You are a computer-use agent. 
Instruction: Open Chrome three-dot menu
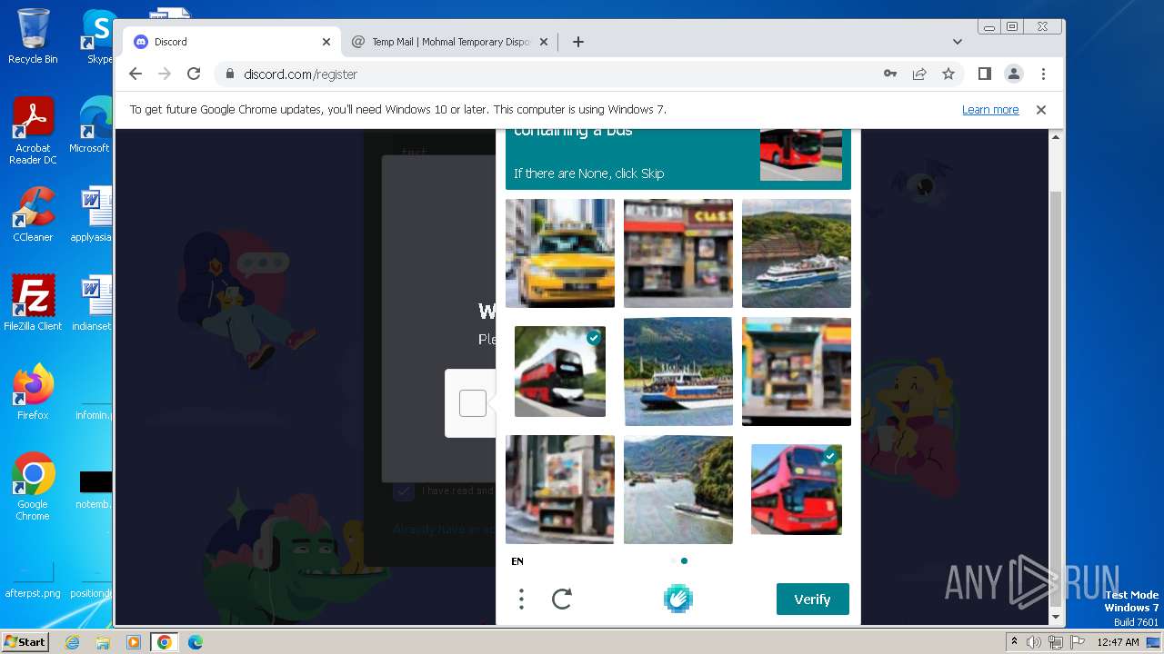1043,74
